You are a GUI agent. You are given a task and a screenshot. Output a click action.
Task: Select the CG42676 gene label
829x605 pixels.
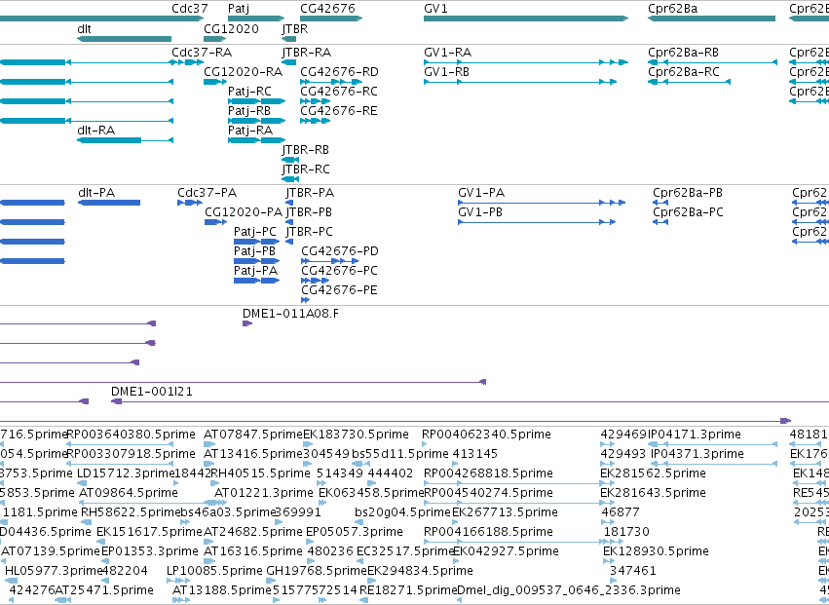click(x=327, y=9)
